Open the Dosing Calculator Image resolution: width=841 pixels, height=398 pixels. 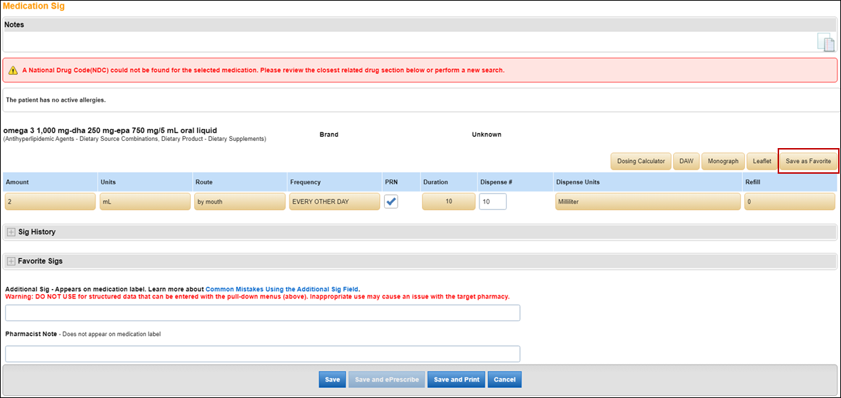click(640, 162)
